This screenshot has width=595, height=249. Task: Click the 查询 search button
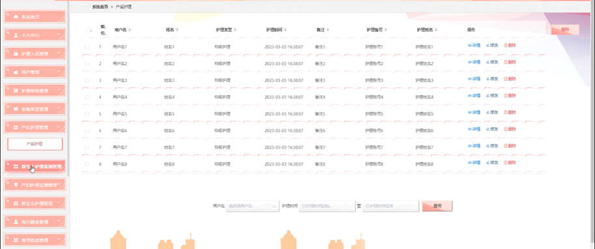437,206
